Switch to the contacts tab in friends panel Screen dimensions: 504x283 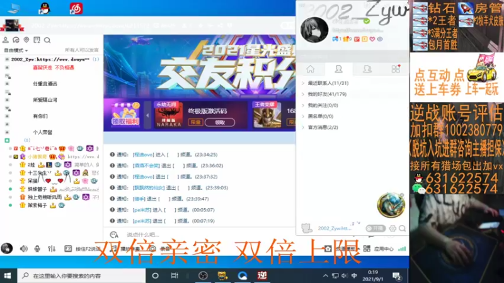[339, 69]
